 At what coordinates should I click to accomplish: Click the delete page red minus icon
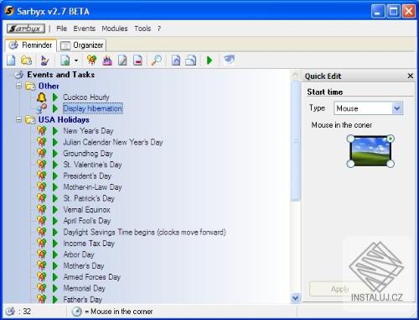137,60
